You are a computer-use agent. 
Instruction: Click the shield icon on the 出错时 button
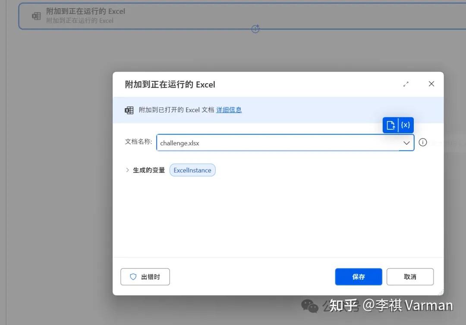click(x=133, y=277)
